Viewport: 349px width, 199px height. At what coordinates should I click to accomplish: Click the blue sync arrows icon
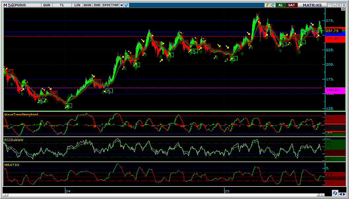pos(334,193)
